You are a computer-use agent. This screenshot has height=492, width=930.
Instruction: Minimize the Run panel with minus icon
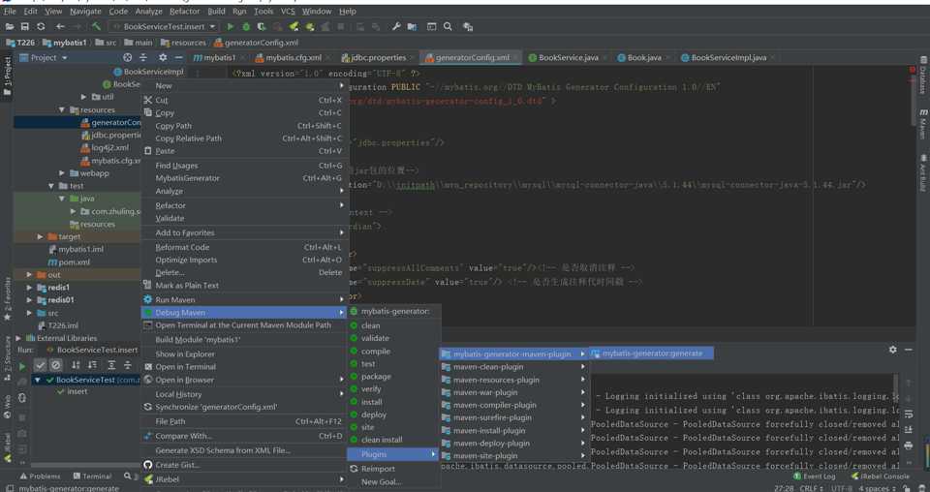click(x=909, y=350)
